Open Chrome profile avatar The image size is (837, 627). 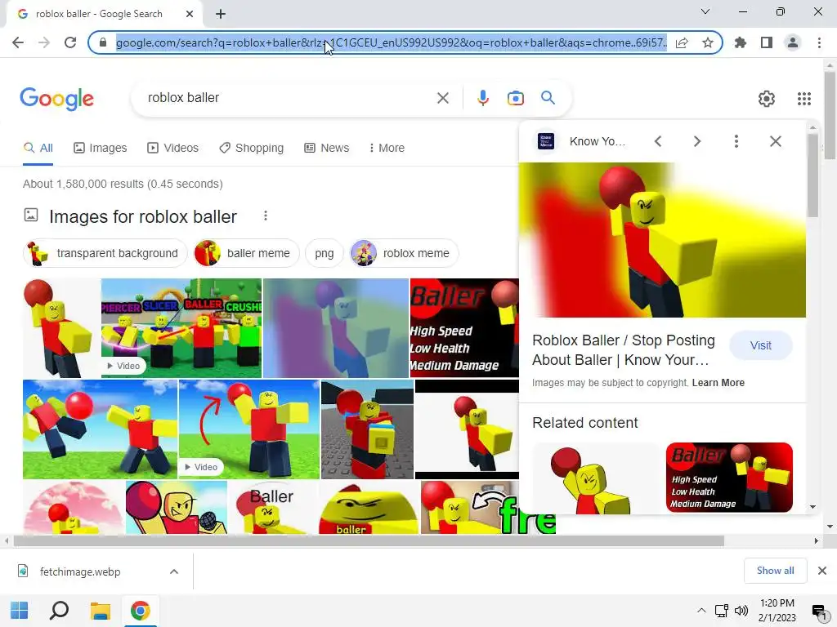coord(793,42)
